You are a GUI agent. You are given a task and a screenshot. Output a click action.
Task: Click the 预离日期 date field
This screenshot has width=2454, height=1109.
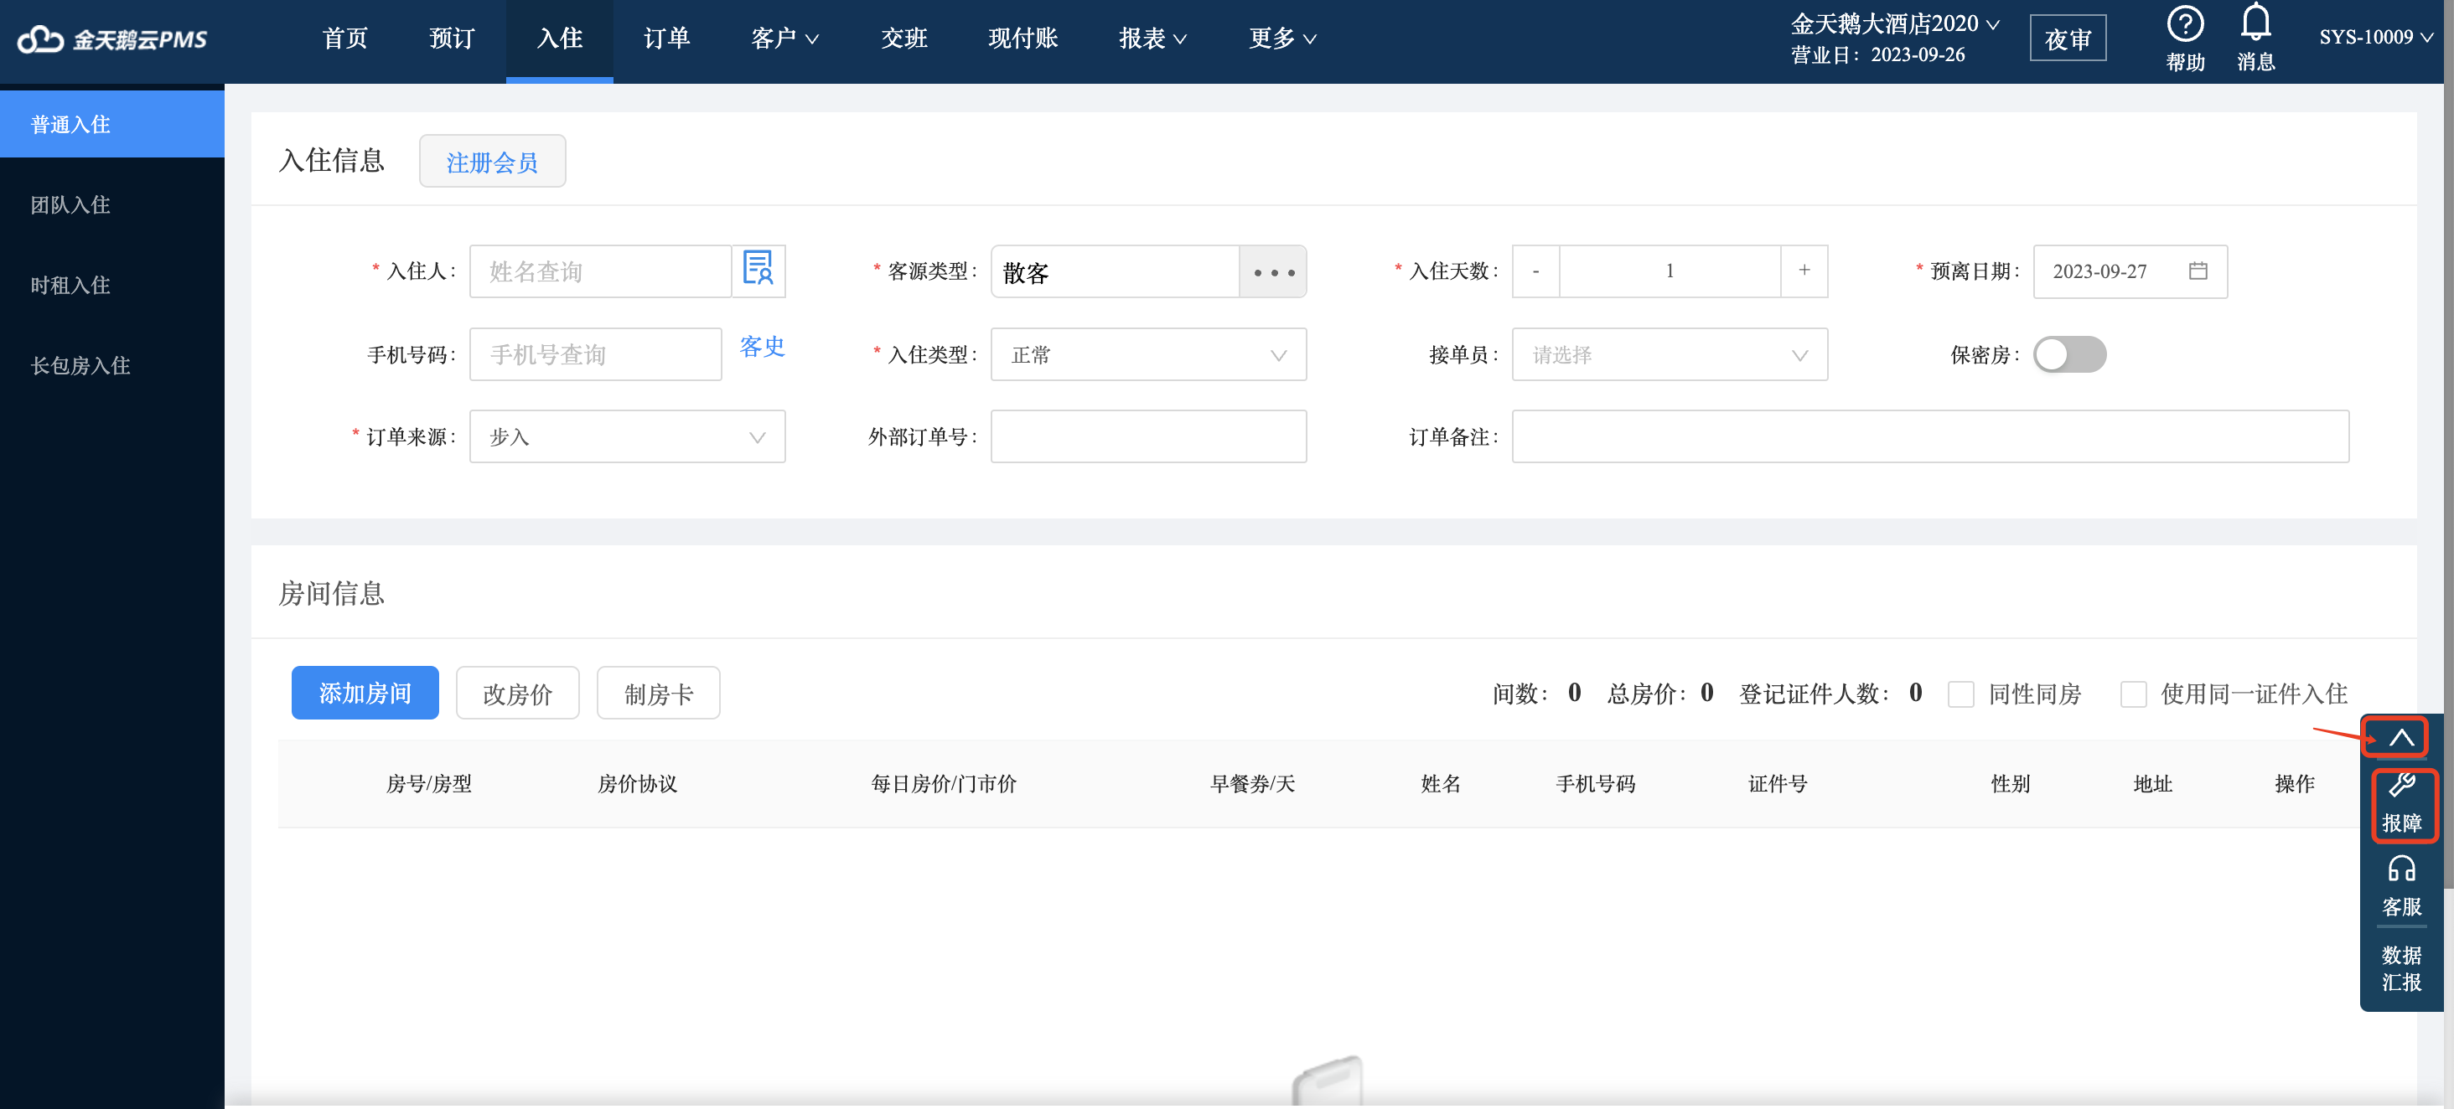click(2129, 271)
